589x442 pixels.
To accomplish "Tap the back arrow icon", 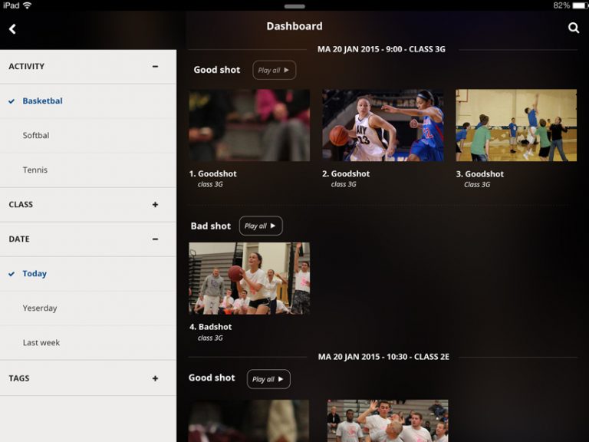I will click(x=12, y=28).
